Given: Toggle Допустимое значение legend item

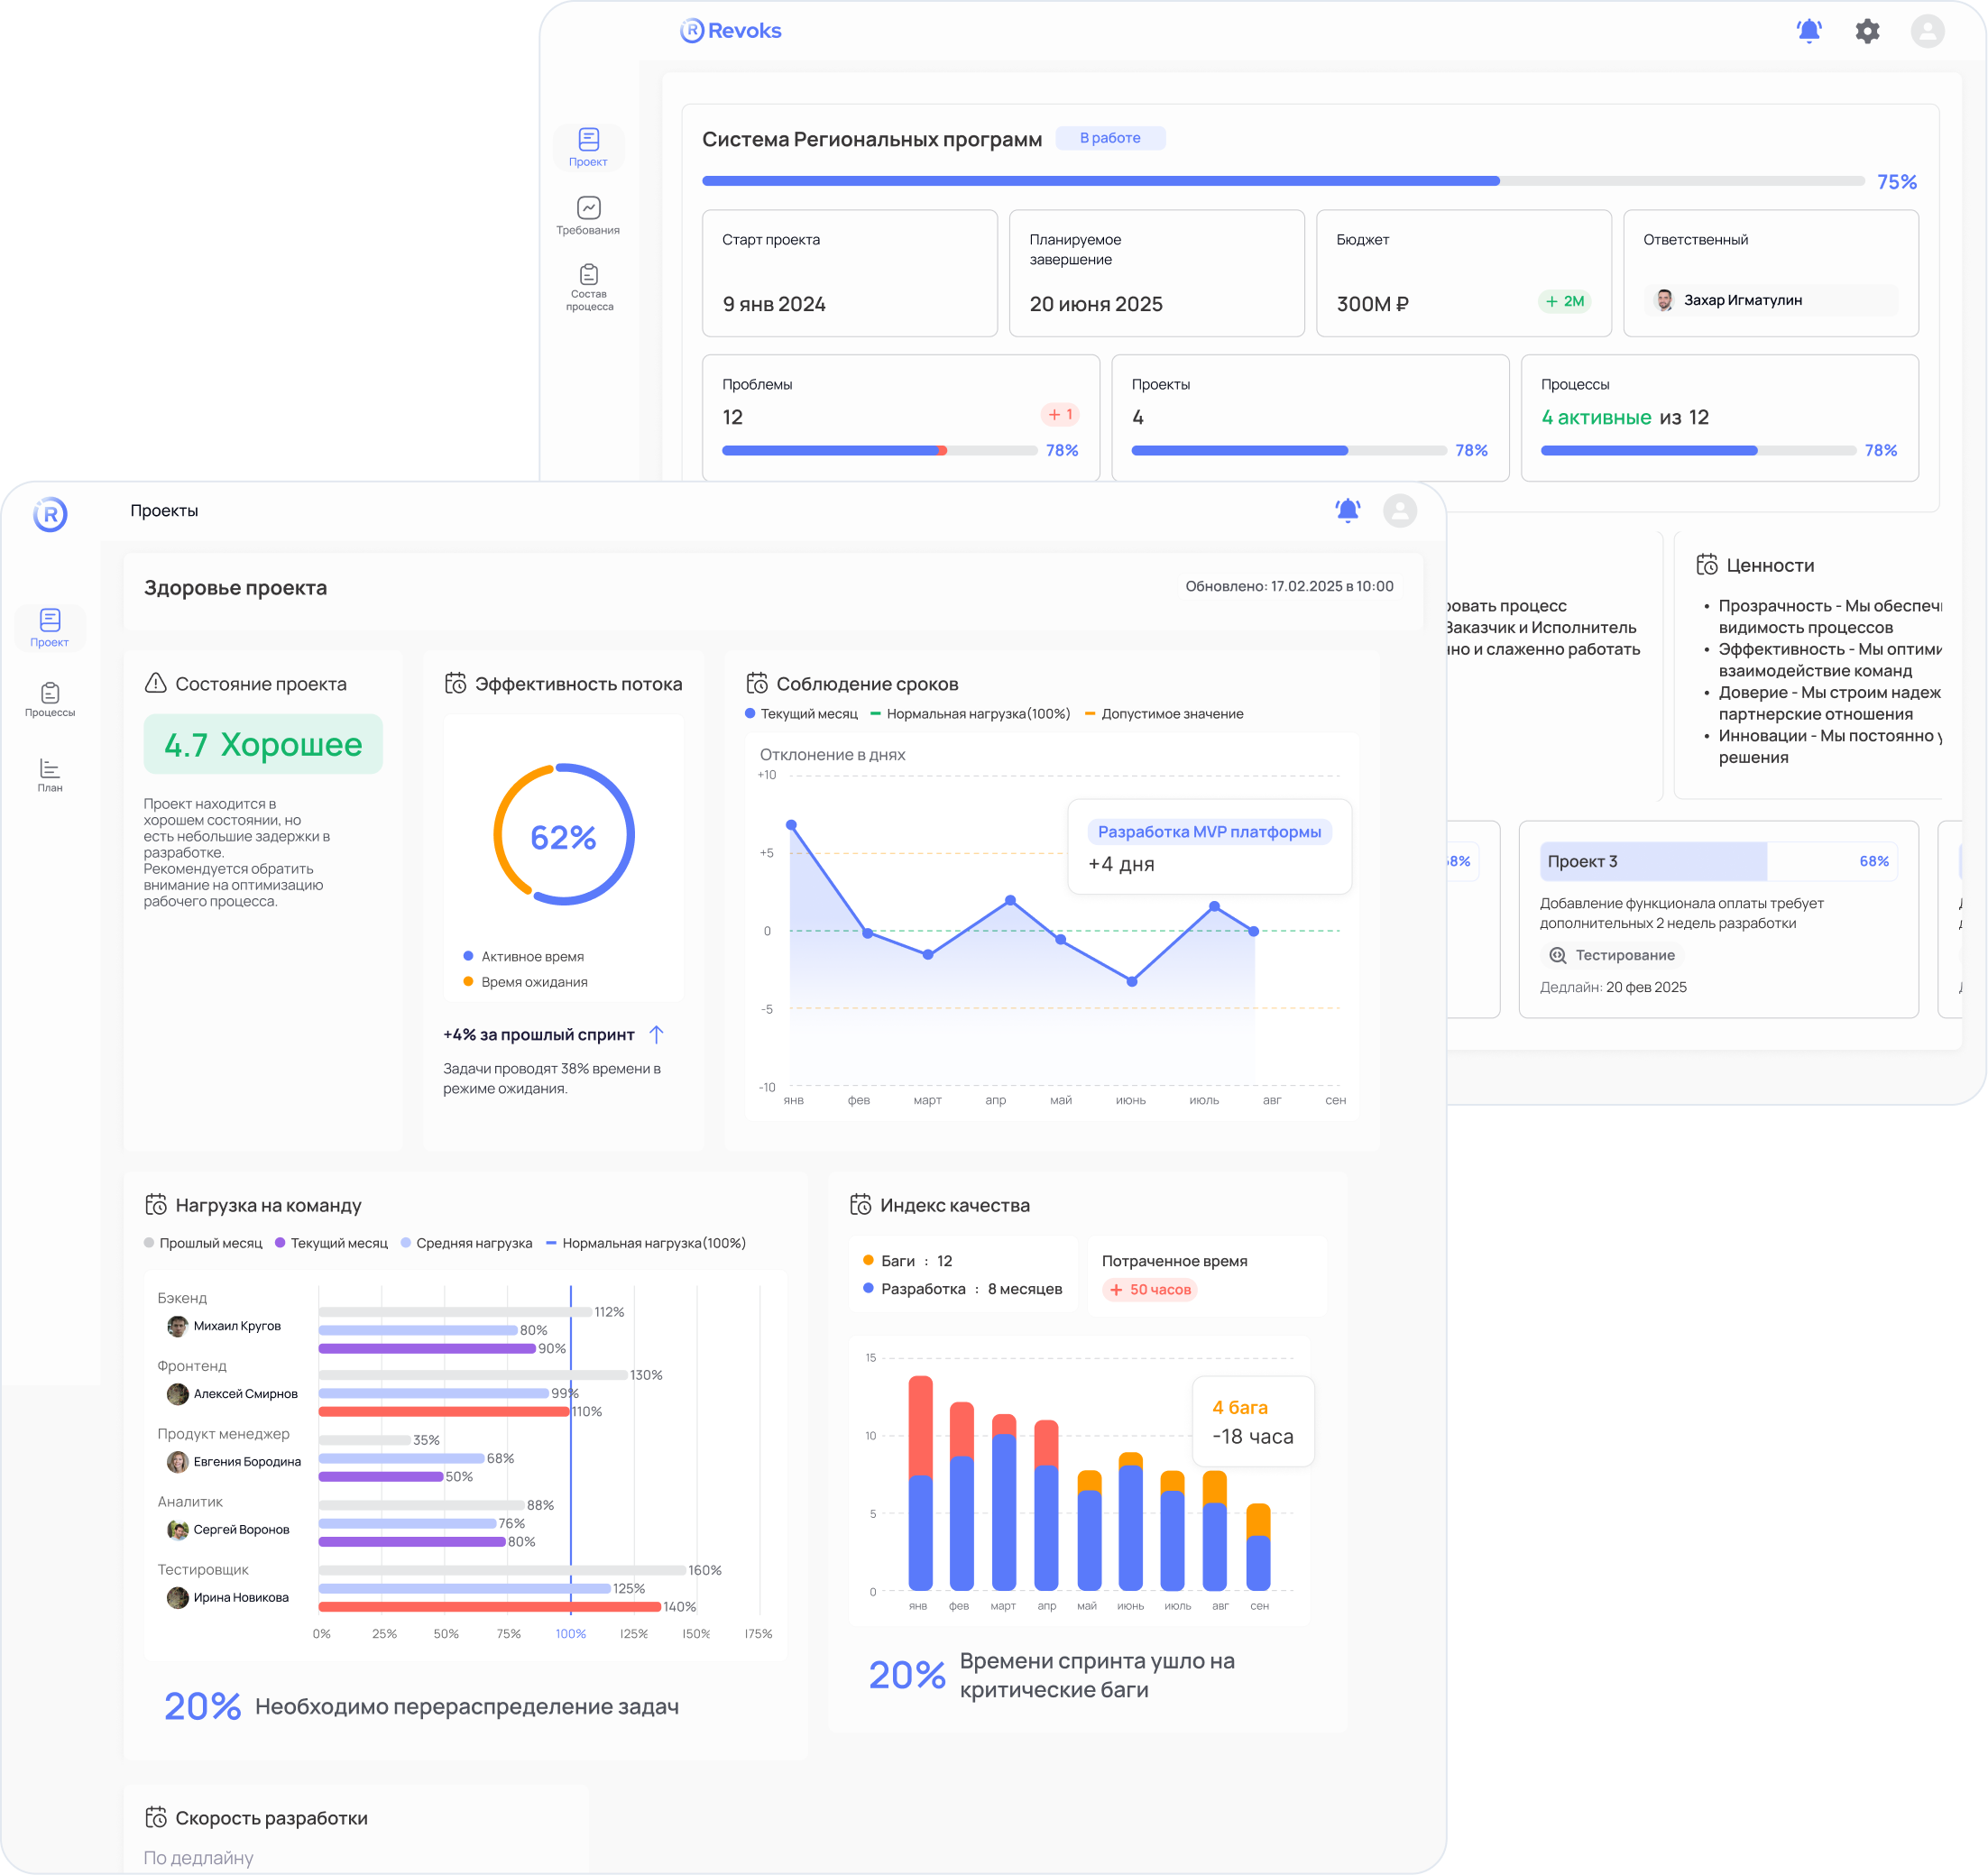Looking at the screenshot, I should point(1164,714).
